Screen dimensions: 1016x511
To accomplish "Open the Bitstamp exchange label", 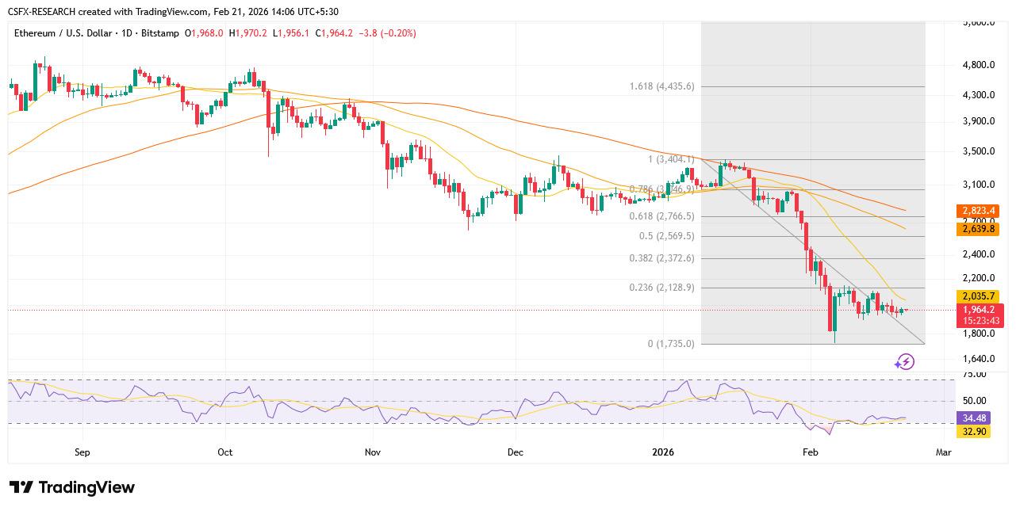I will [159, 33].
